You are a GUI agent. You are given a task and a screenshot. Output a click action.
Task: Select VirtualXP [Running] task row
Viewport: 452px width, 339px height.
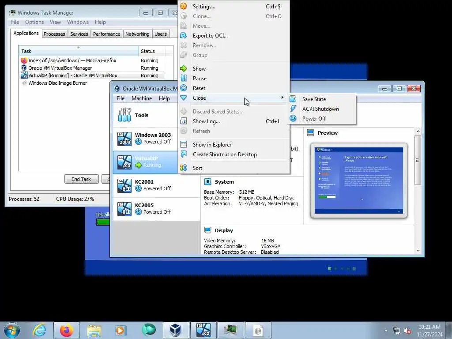click(93, 75)
